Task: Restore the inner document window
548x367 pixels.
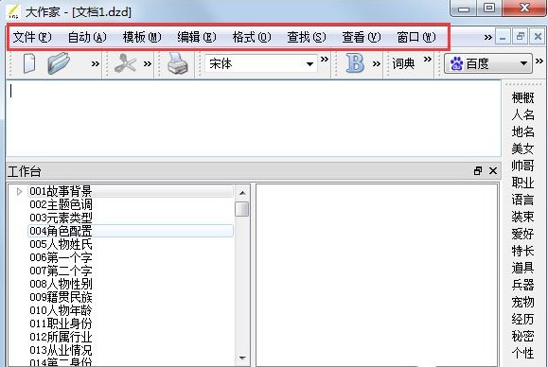Action: [520, 36]
